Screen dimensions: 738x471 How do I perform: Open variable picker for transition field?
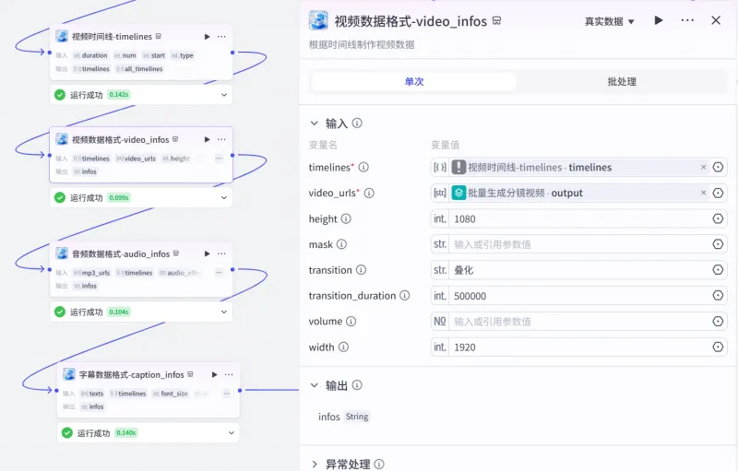coord(718,270)
